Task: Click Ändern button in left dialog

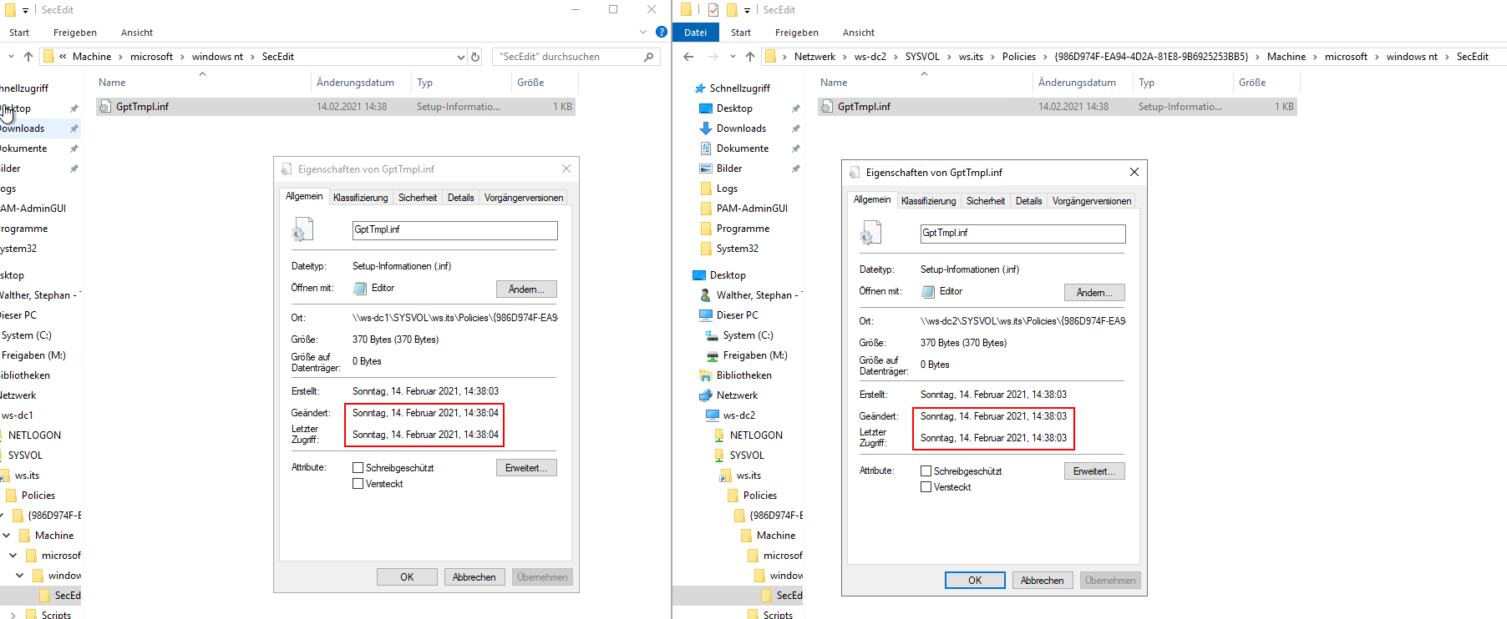Action: (x=526, y=289)
